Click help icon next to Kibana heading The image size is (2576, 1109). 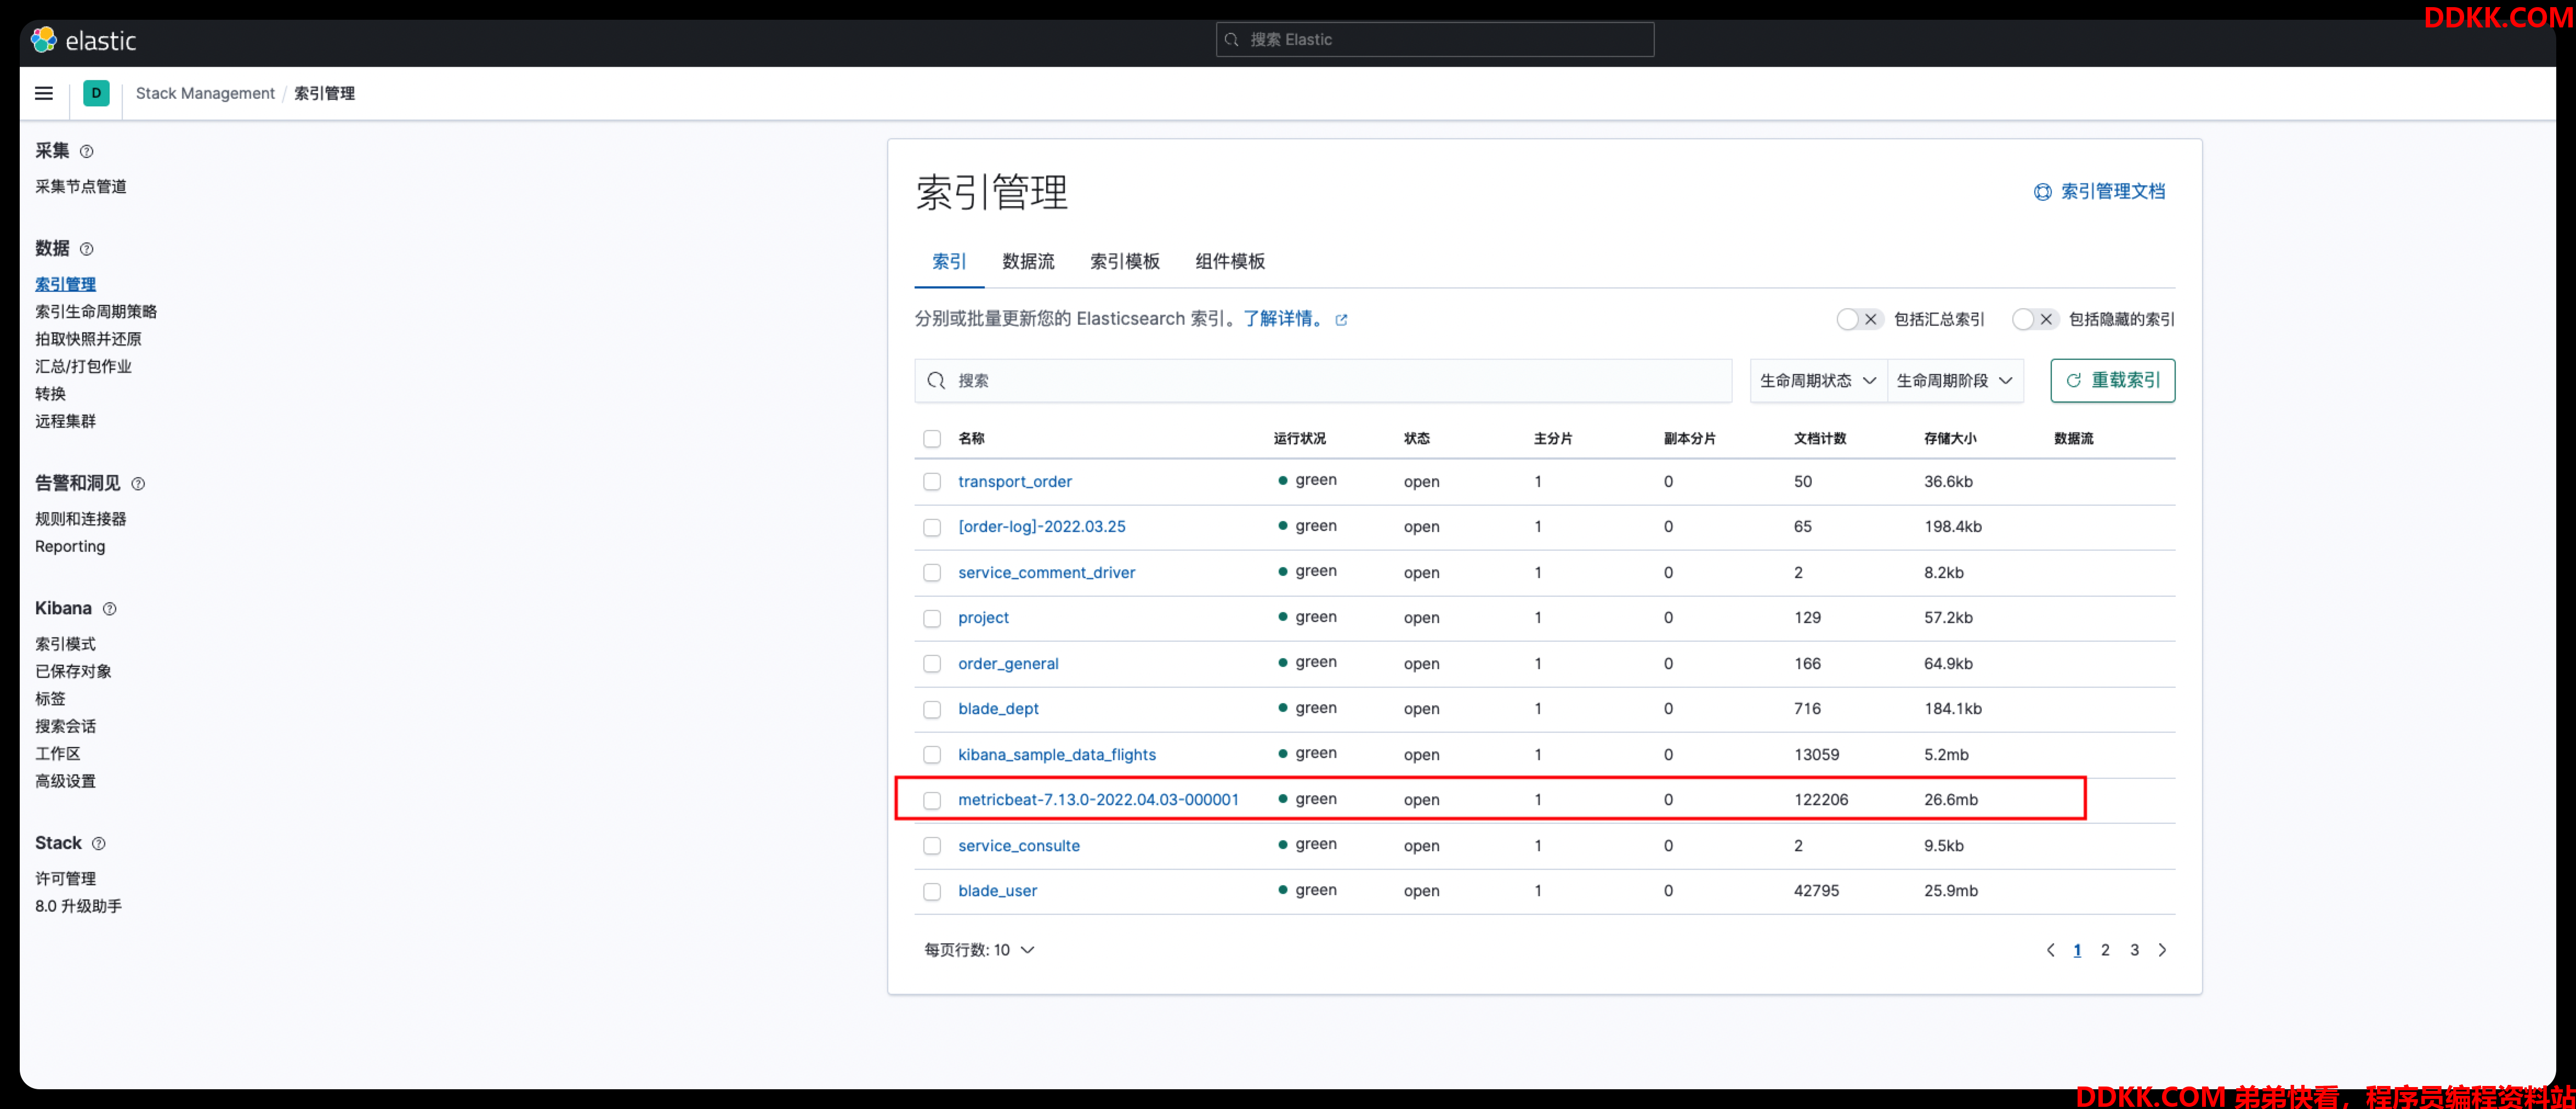pyautogui.click(x=110, y=609)
